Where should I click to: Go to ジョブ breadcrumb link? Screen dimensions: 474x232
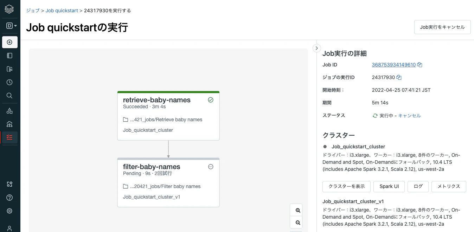pyautogui.click(x=33, y=11)
